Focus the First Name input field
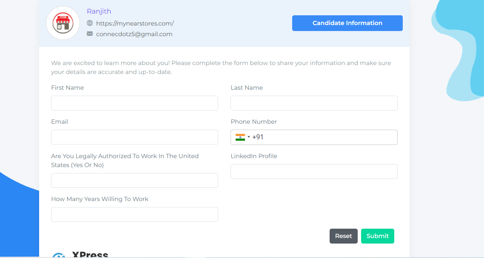The height and width of the screenshot is (258, 484). [x=134, y=103]
